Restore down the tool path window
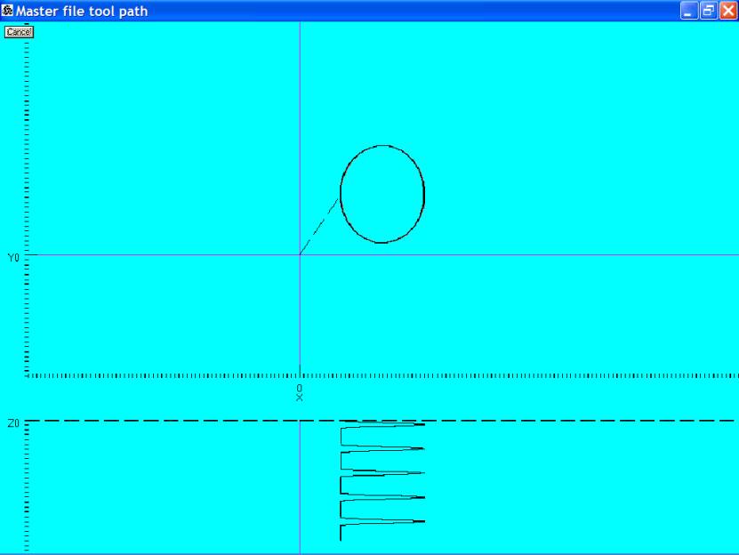The width and height of the screenshot is (739, 555). tap(709, 11)
